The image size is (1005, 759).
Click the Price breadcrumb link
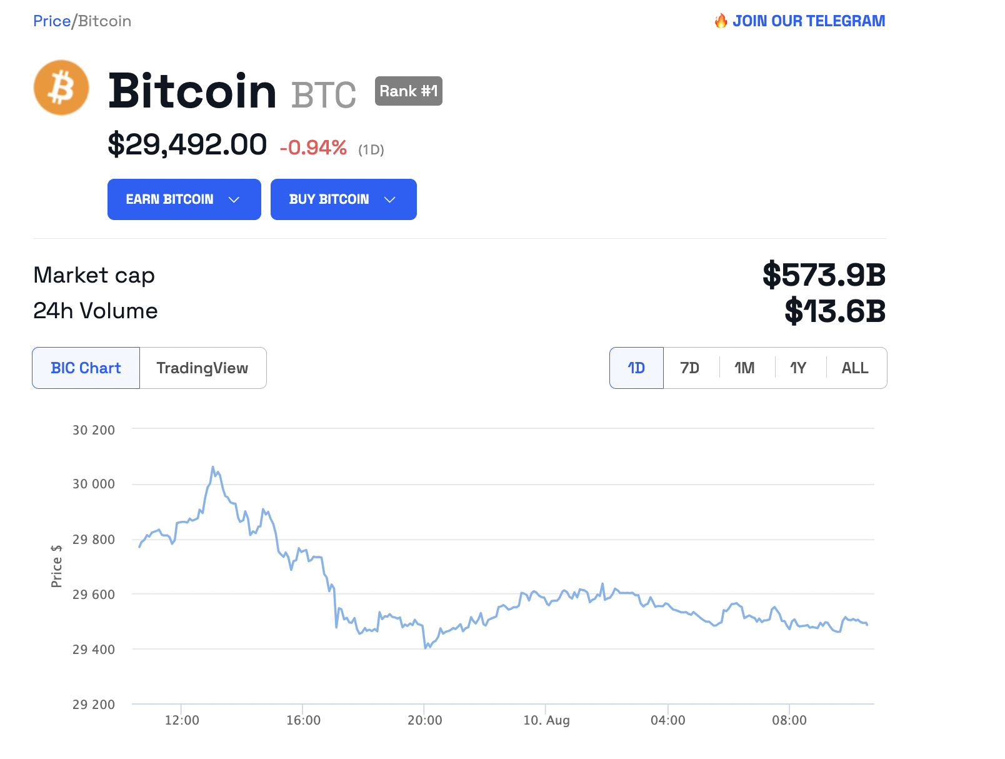coord(51,21)
